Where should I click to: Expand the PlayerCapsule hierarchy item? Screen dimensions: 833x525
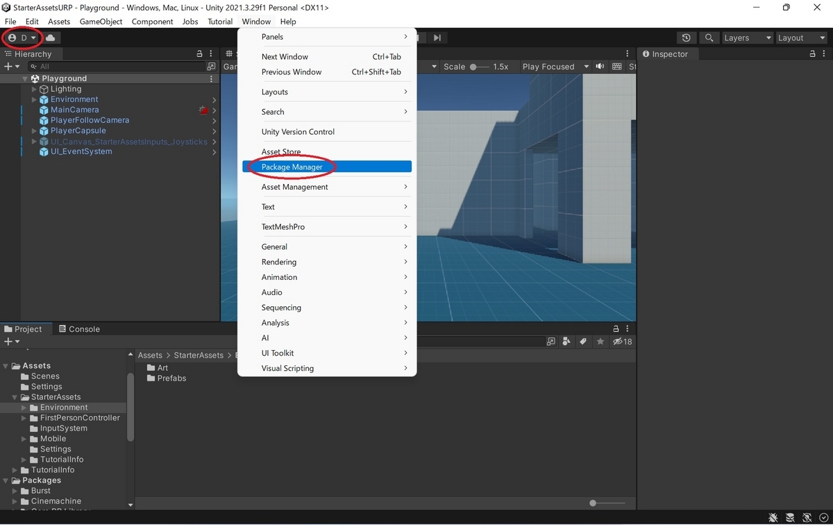pyautogui.click(x=32, y=131)
